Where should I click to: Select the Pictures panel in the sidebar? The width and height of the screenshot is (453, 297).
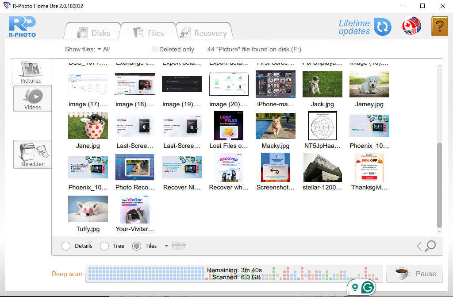tap(32, 72)
